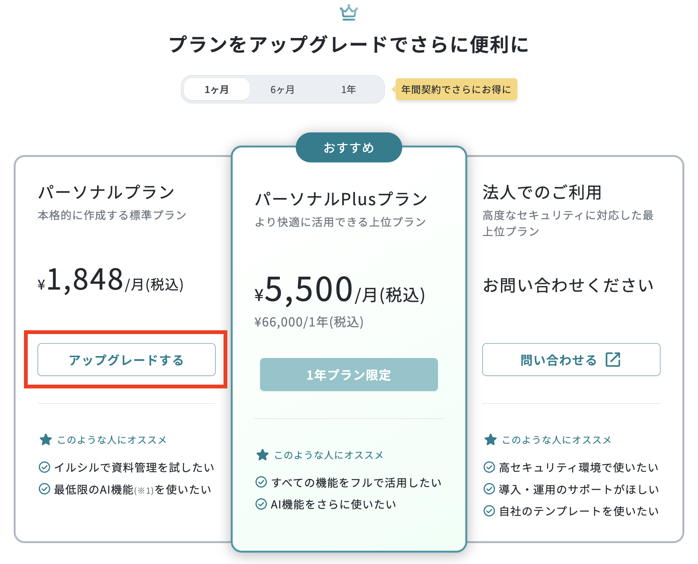Click the 年間契約でさらにお得に badge
The image size is (698, 564).
456,89
